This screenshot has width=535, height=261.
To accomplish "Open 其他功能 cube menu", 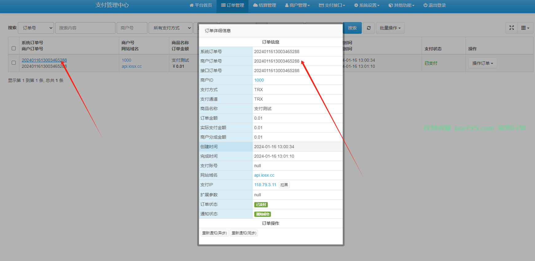I will (x=401, y=5).
